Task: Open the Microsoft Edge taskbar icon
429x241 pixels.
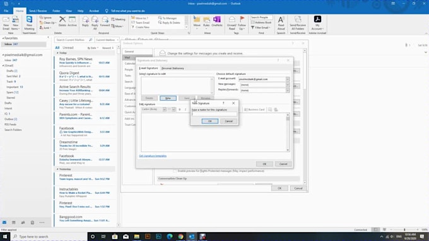Action: 170,237
